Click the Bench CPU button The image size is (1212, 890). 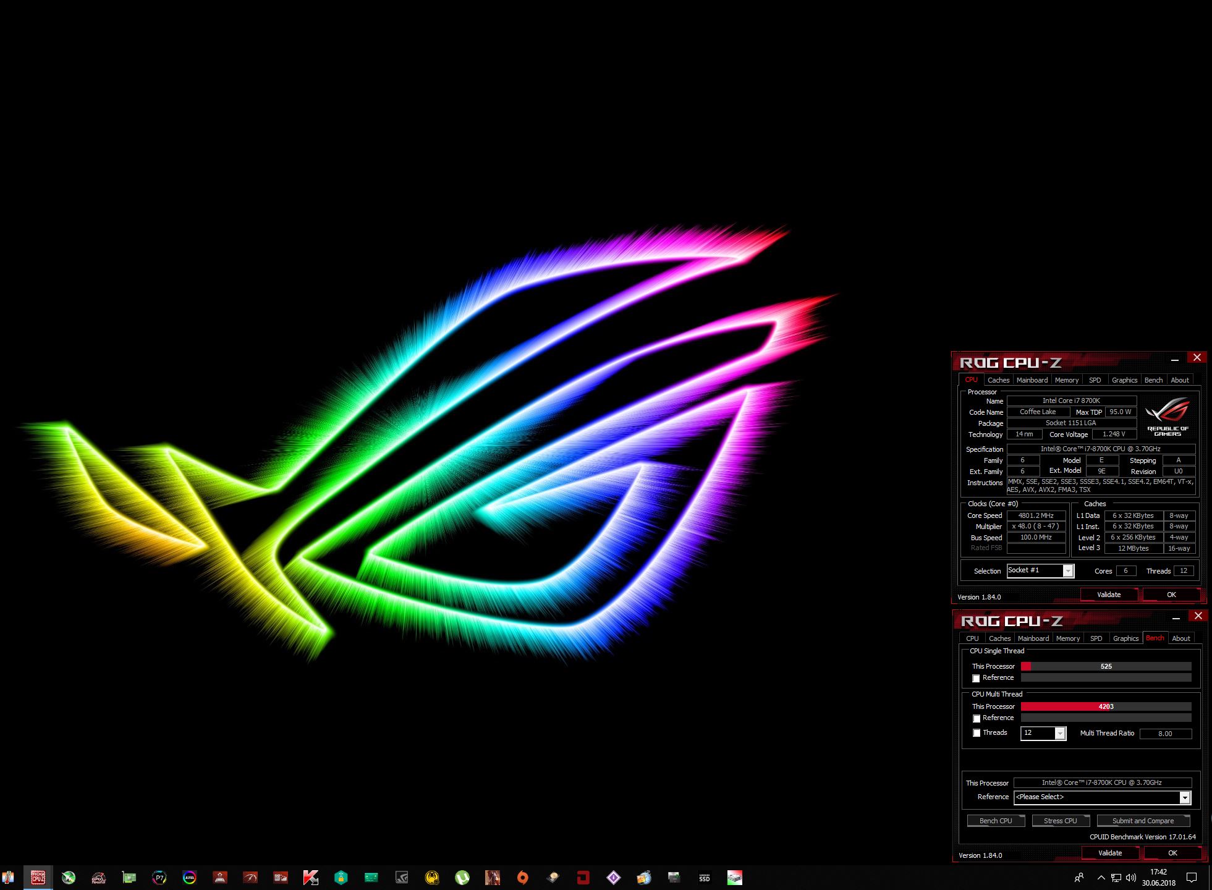[996, 821]
